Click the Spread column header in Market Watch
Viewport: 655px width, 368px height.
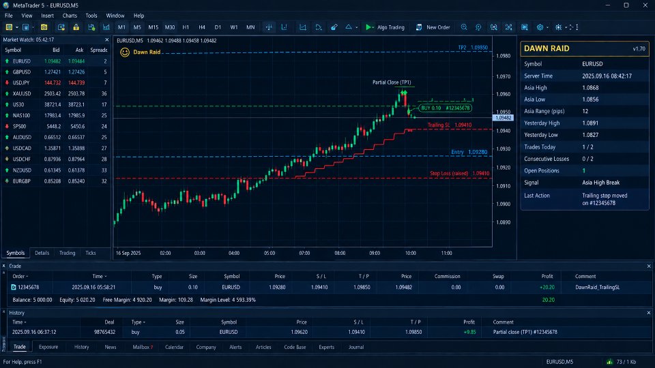pyautogui.click(x=99, y=50)
